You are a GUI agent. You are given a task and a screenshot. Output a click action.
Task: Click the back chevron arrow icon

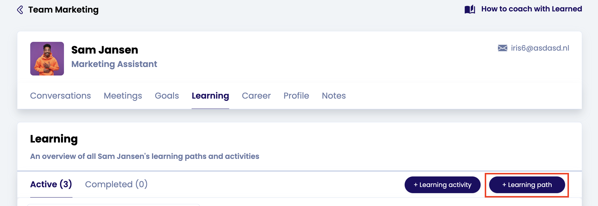point(20,10)
